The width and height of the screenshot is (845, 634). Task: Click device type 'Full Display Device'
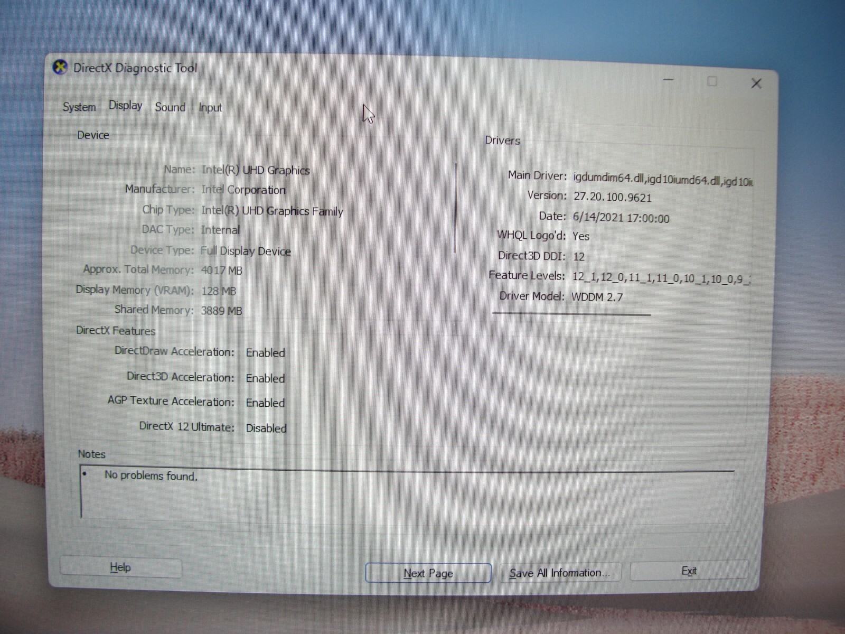pos(246,251)
